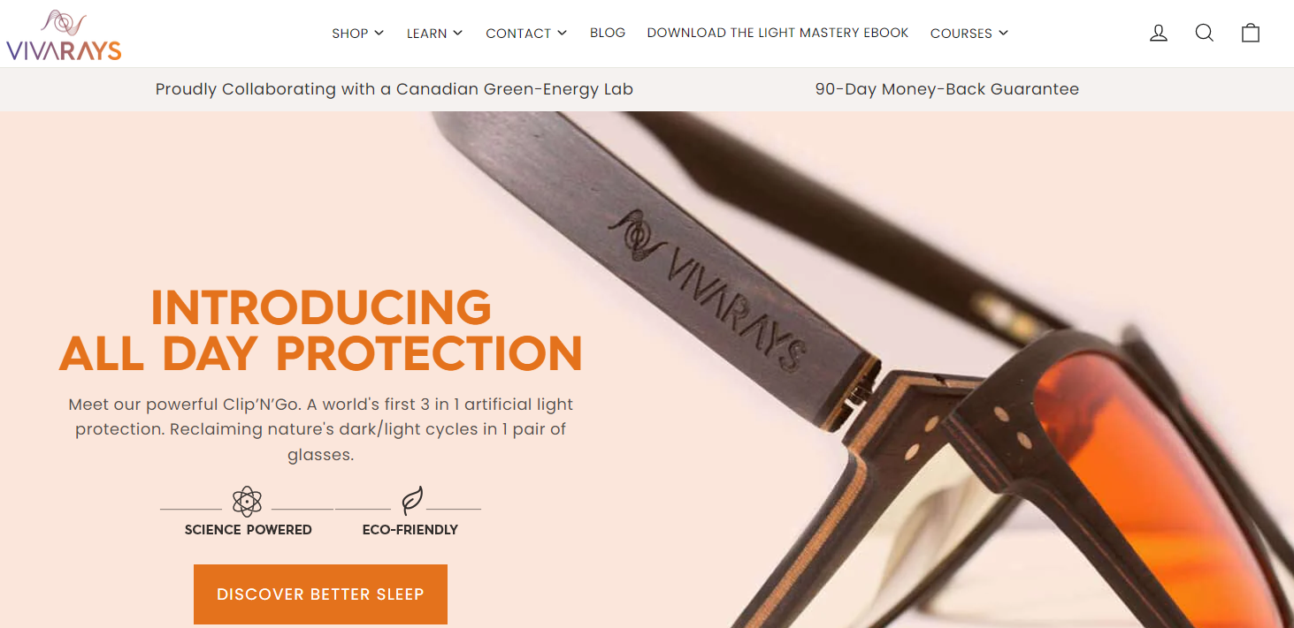Click the Science Powered label text
This screenshot has height=628, width=1294.
[248, 530]
